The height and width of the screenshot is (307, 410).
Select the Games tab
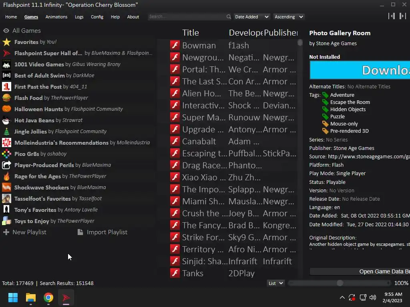[x=31, y=17]
